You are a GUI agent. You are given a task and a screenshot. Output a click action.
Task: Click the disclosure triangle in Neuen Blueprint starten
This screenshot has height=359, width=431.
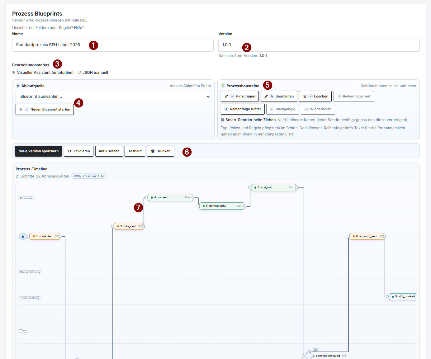21,109
